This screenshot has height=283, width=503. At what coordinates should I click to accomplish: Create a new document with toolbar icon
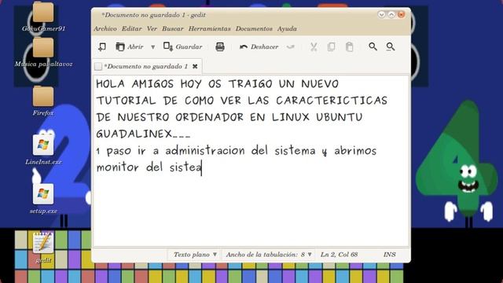click(x=102, y=47)
